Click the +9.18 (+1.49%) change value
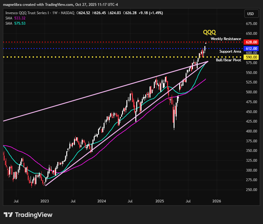 point(151,13)
